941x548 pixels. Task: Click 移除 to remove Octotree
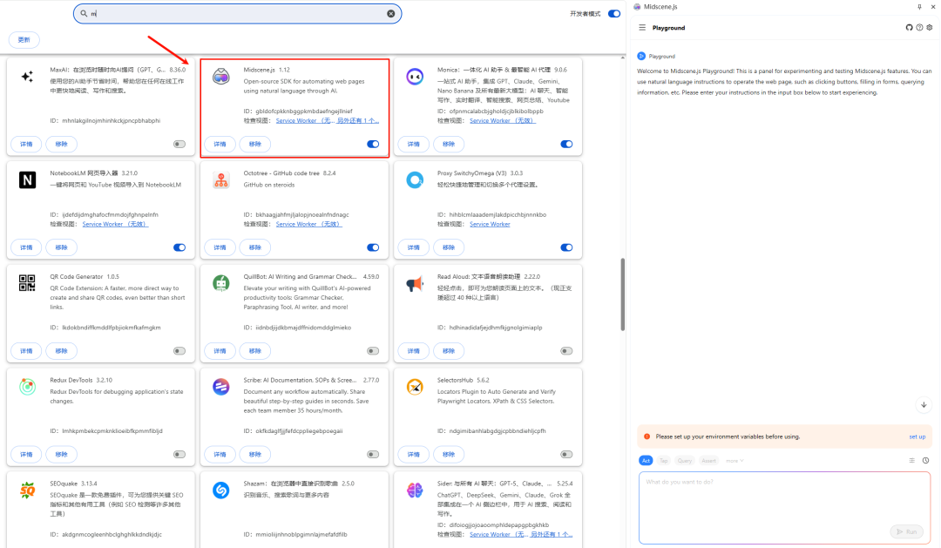[255, 247]
